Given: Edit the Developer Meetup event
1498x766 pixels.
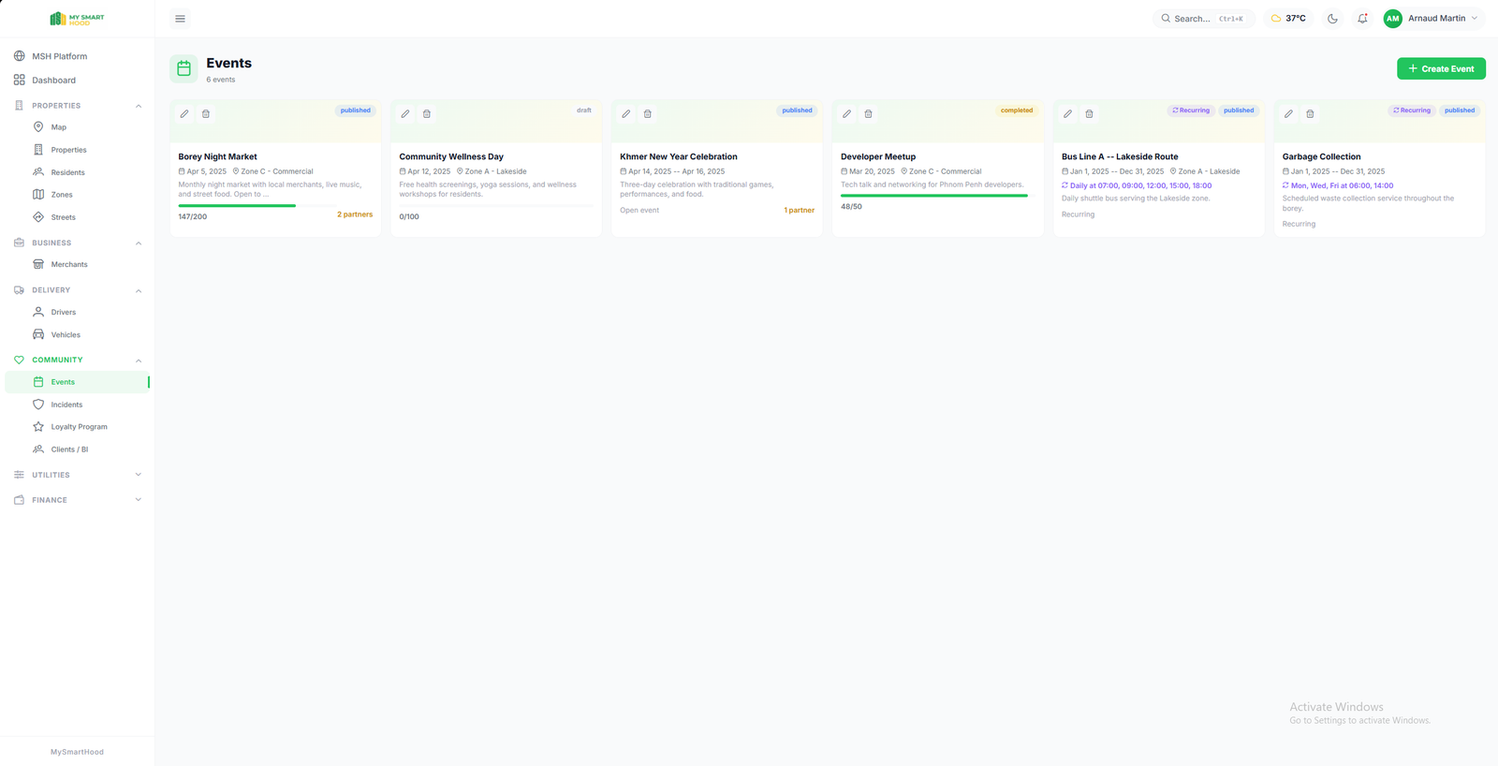Looking at the screenshot, I should pos(847,114).
